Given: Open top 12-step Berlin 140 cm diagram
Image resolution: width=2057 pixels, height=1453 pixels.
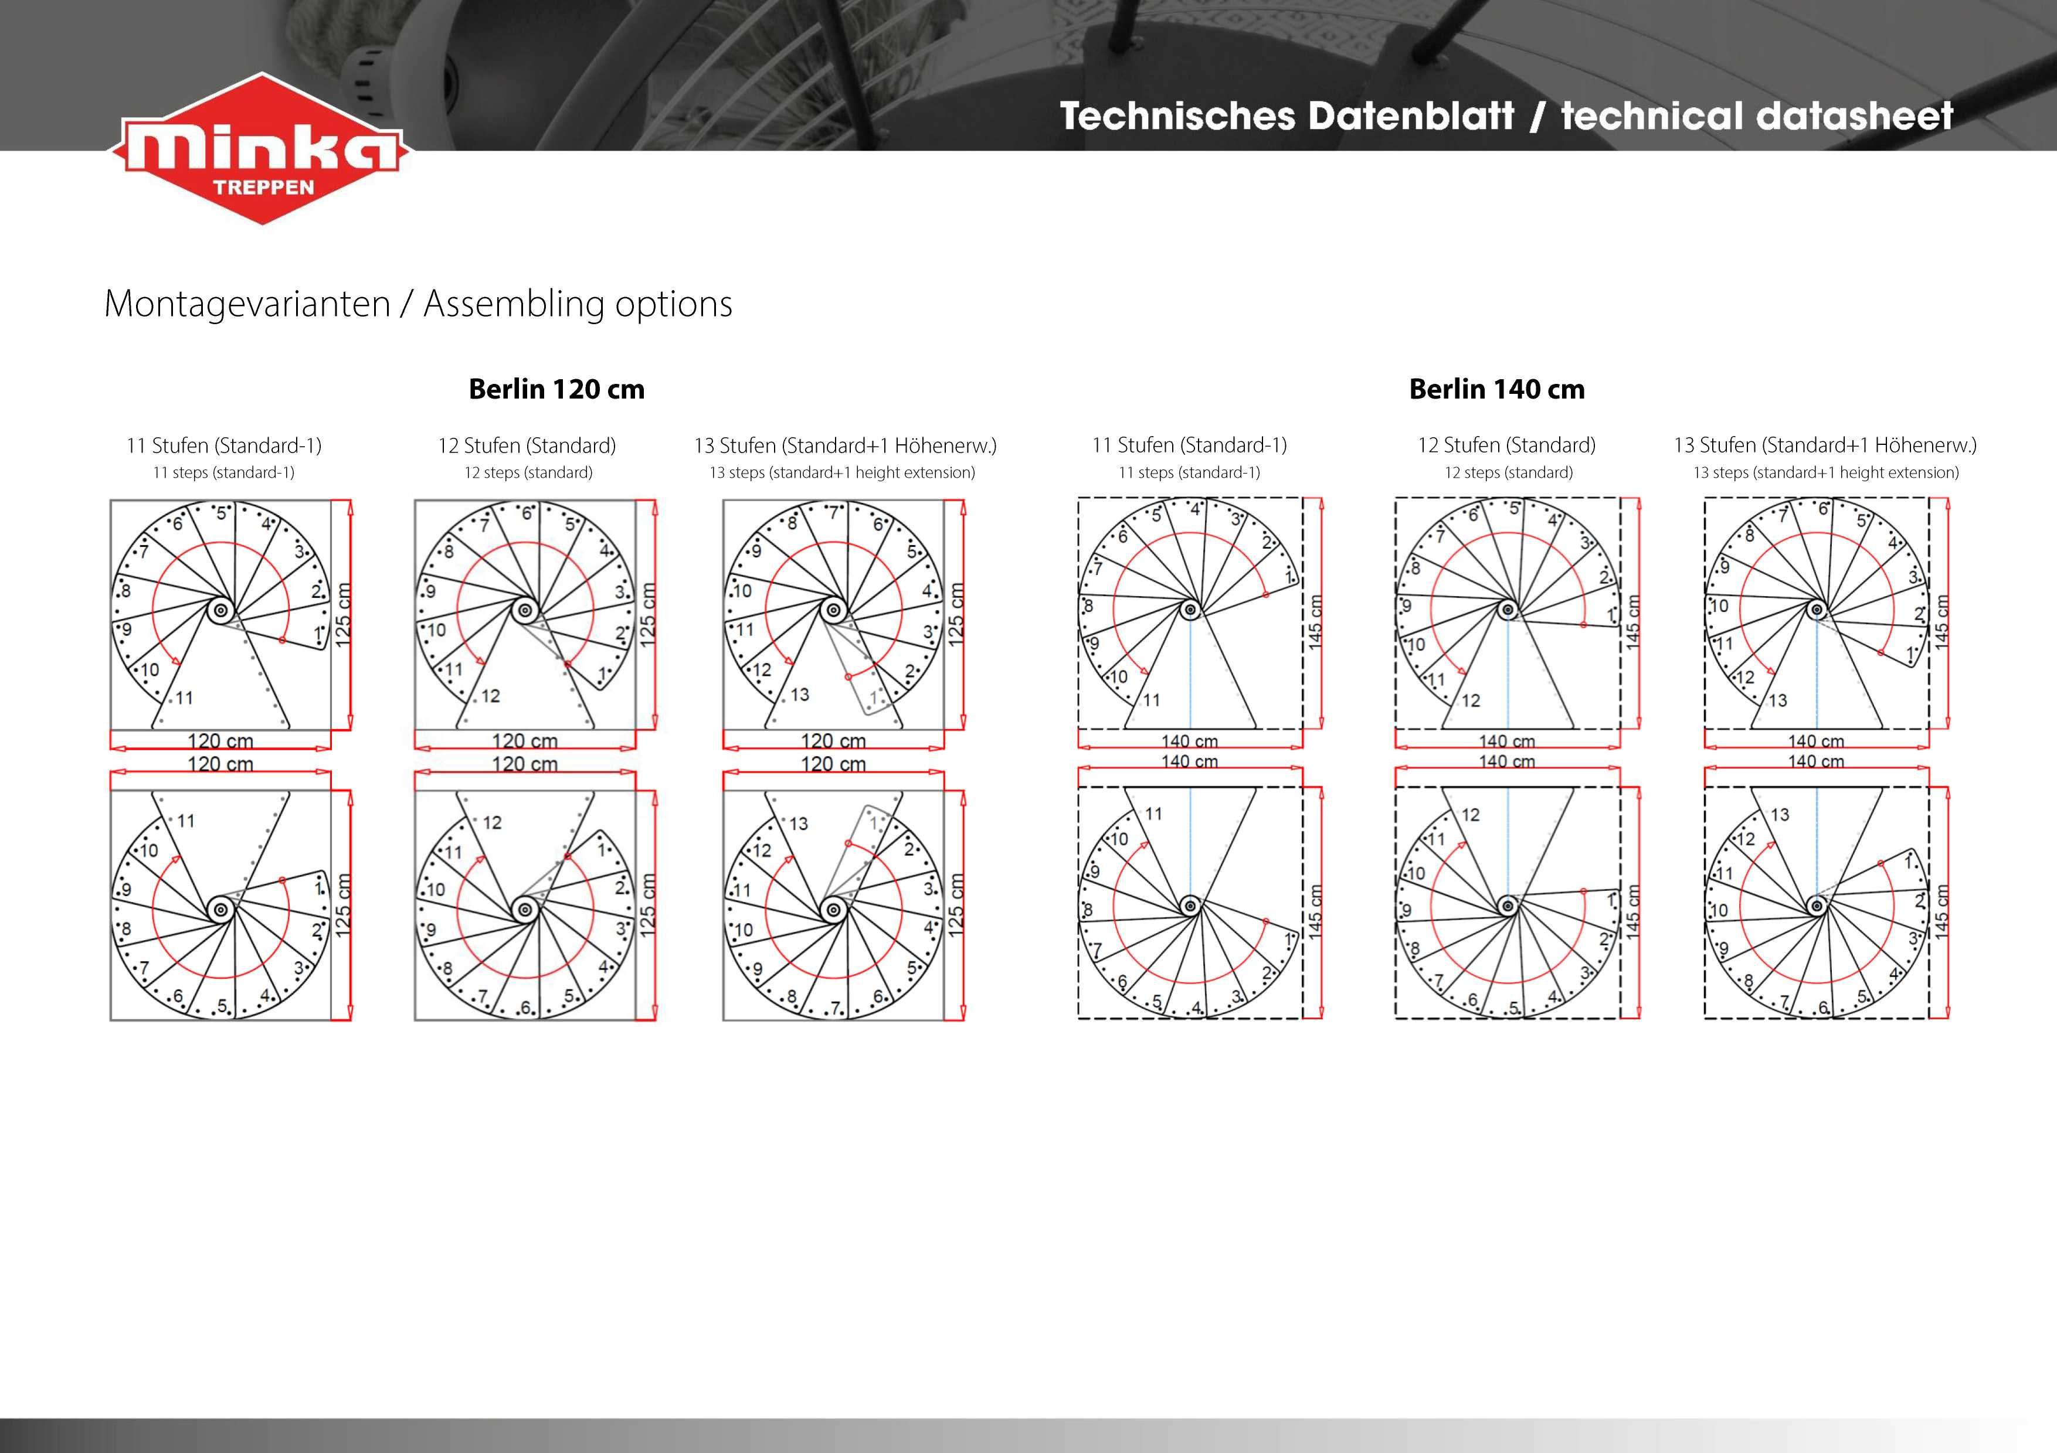Looking at the screenshot, I should coord(1517,623).
